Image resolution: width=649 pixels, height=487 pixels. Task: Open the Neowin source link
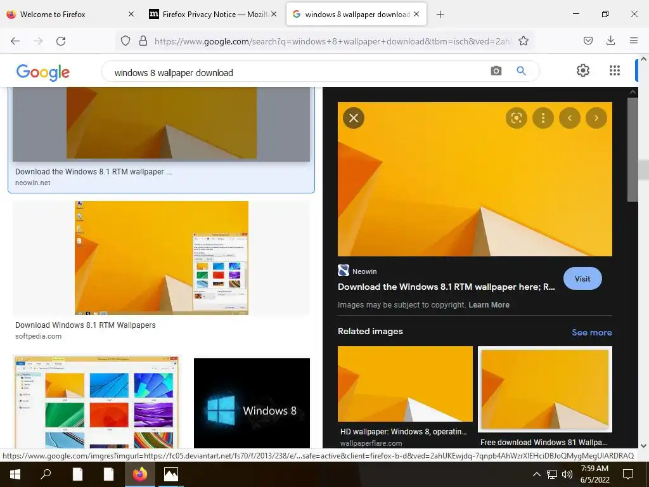pos(357,271)
